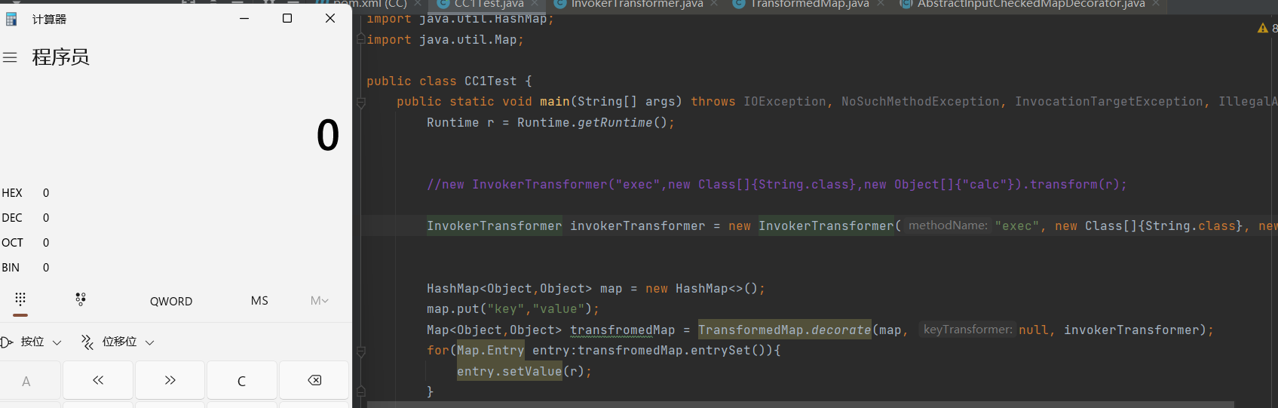Select OCT number base
Image resolution: width=1278 pixels, height=408 pixels.
coord(12,243)
